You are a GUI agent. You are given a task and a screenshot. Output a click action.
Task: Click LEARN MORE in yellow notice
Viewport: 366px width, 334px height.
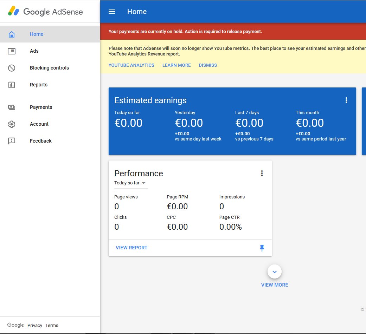(176, 65)
